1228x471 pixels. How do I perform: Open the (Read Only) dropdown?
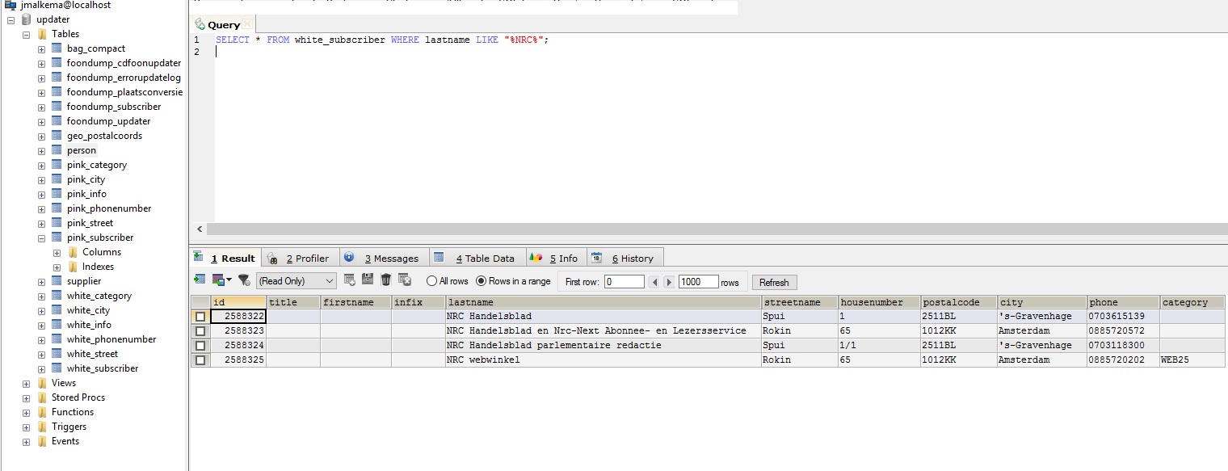tap(296, 281)
